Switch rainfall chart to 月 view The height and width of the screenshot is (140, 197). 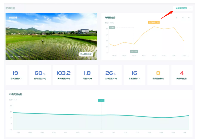tap(183, 17)
